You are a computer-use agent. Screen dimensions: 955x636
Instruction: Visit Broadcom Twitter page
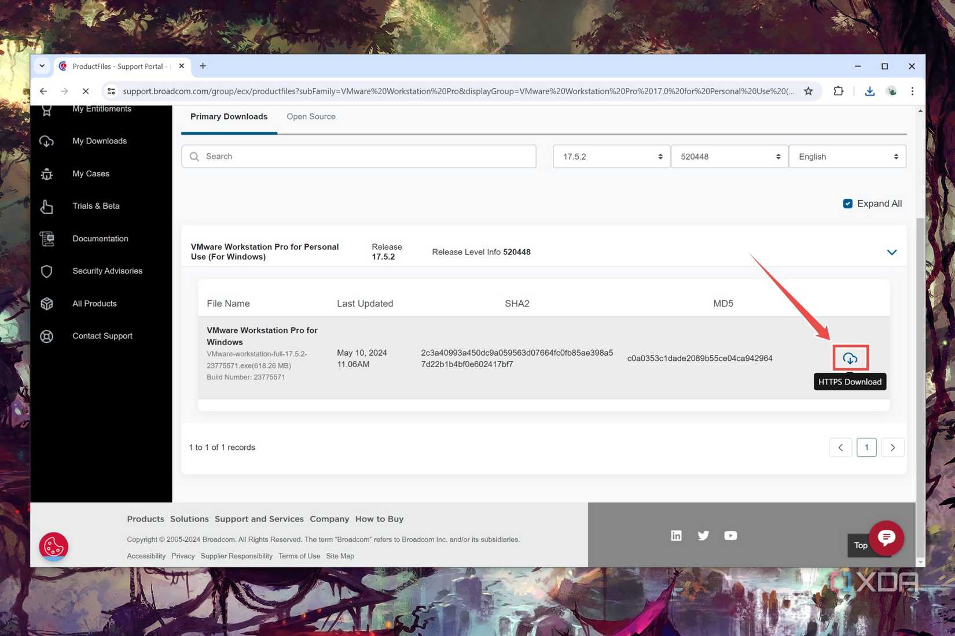(703, 535)
